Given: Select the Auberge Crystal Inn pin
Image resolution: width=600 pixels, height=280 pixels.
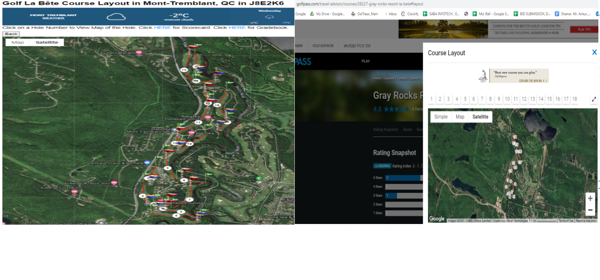Looking at the screenshot, I should [75, 192].
